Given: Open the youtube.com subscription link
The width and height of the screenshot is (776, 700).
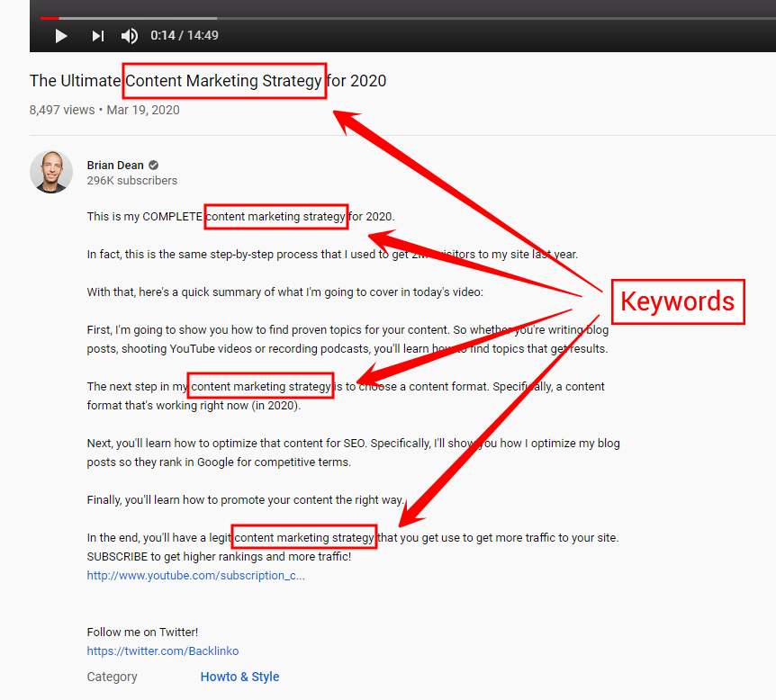Looking at the screenshot, I should [x=195, y=576].
